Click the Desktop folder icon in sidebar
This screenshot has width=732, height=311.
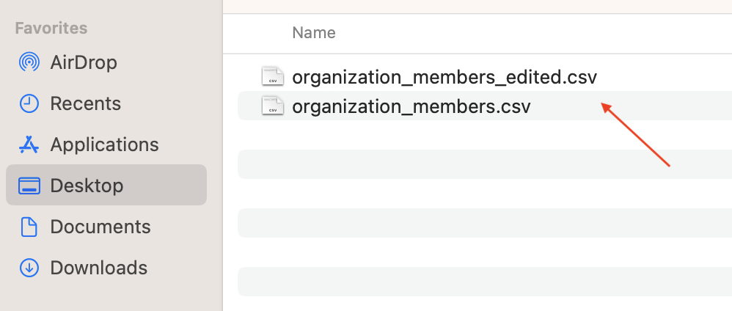point(29,186)
